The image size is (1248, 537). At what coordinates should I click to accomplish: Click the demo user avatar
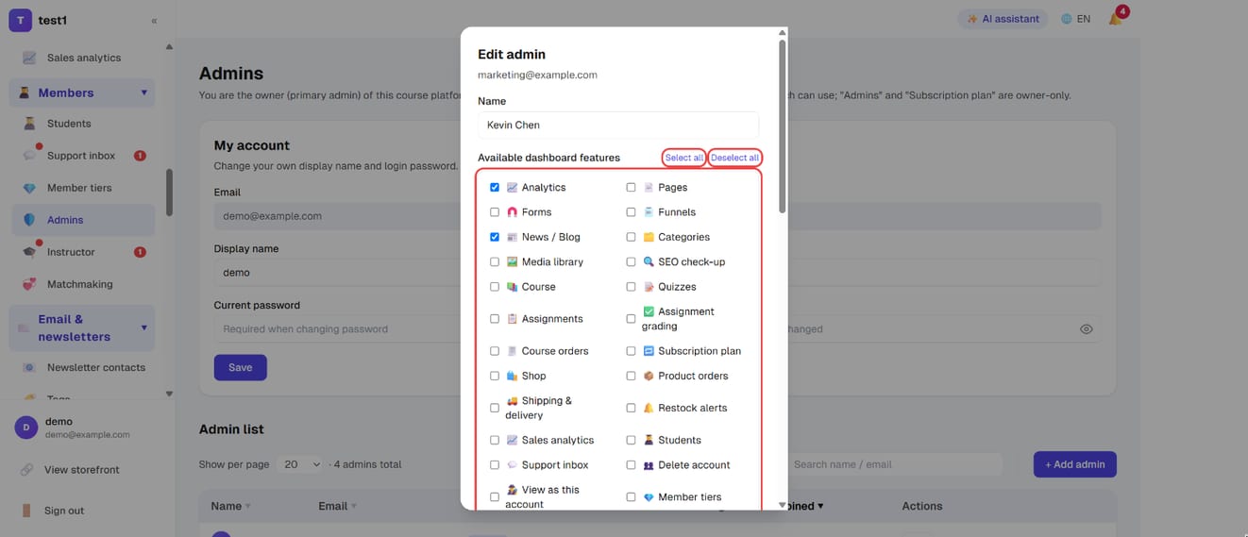click(x=25, y=428)
